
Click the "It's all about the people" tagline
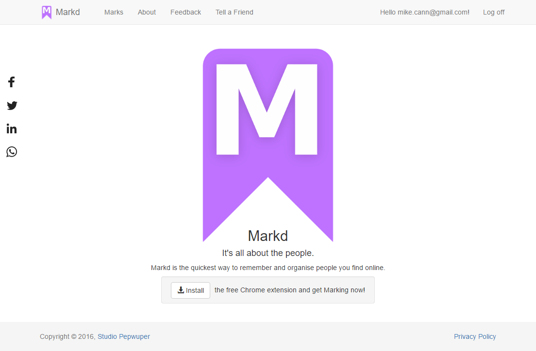click(268, 253)
